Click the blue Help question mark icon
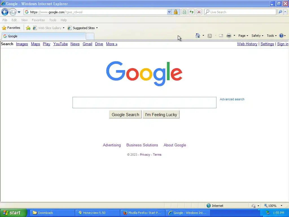The image size is (289, 217). click(x=281, y=36)
